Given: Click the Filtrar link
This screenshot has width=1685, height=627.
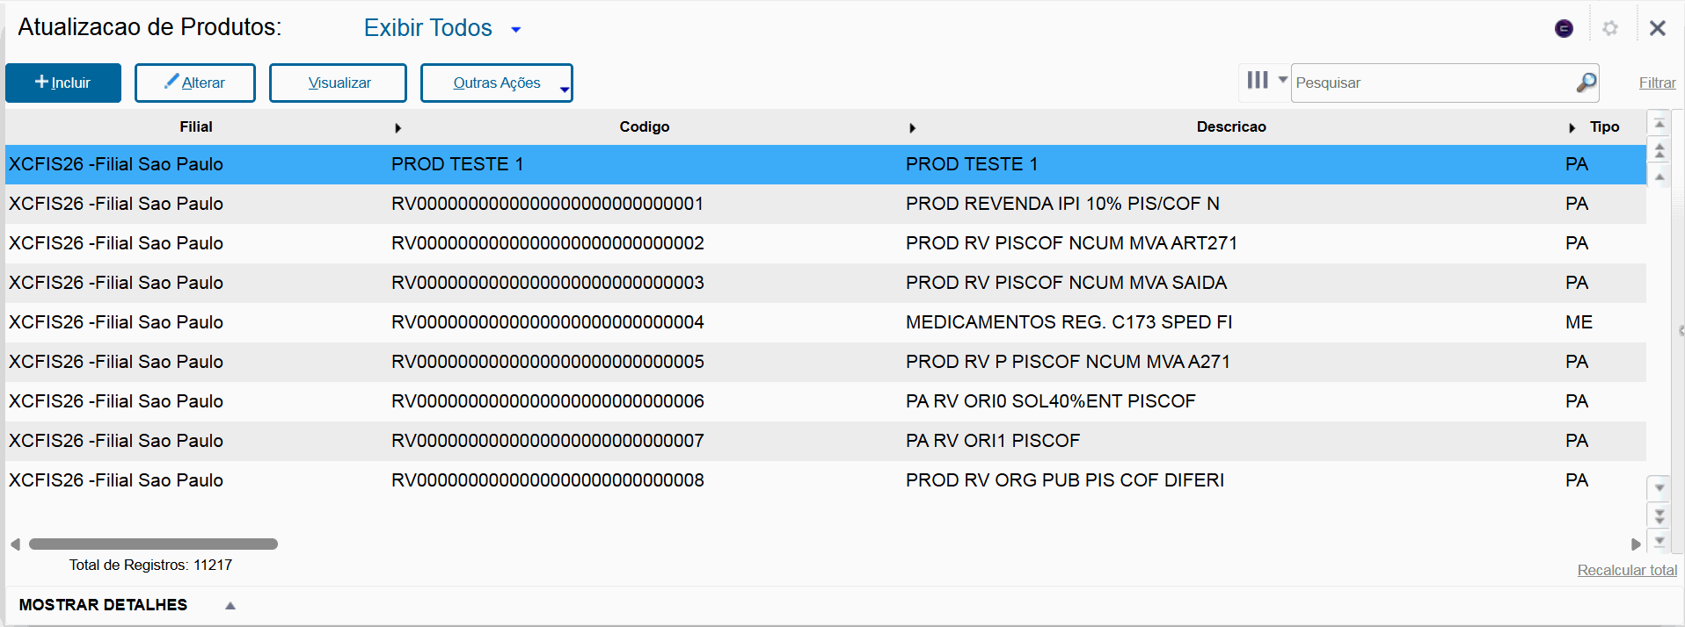Looking at the screenshot, I should coord(1657,83).
